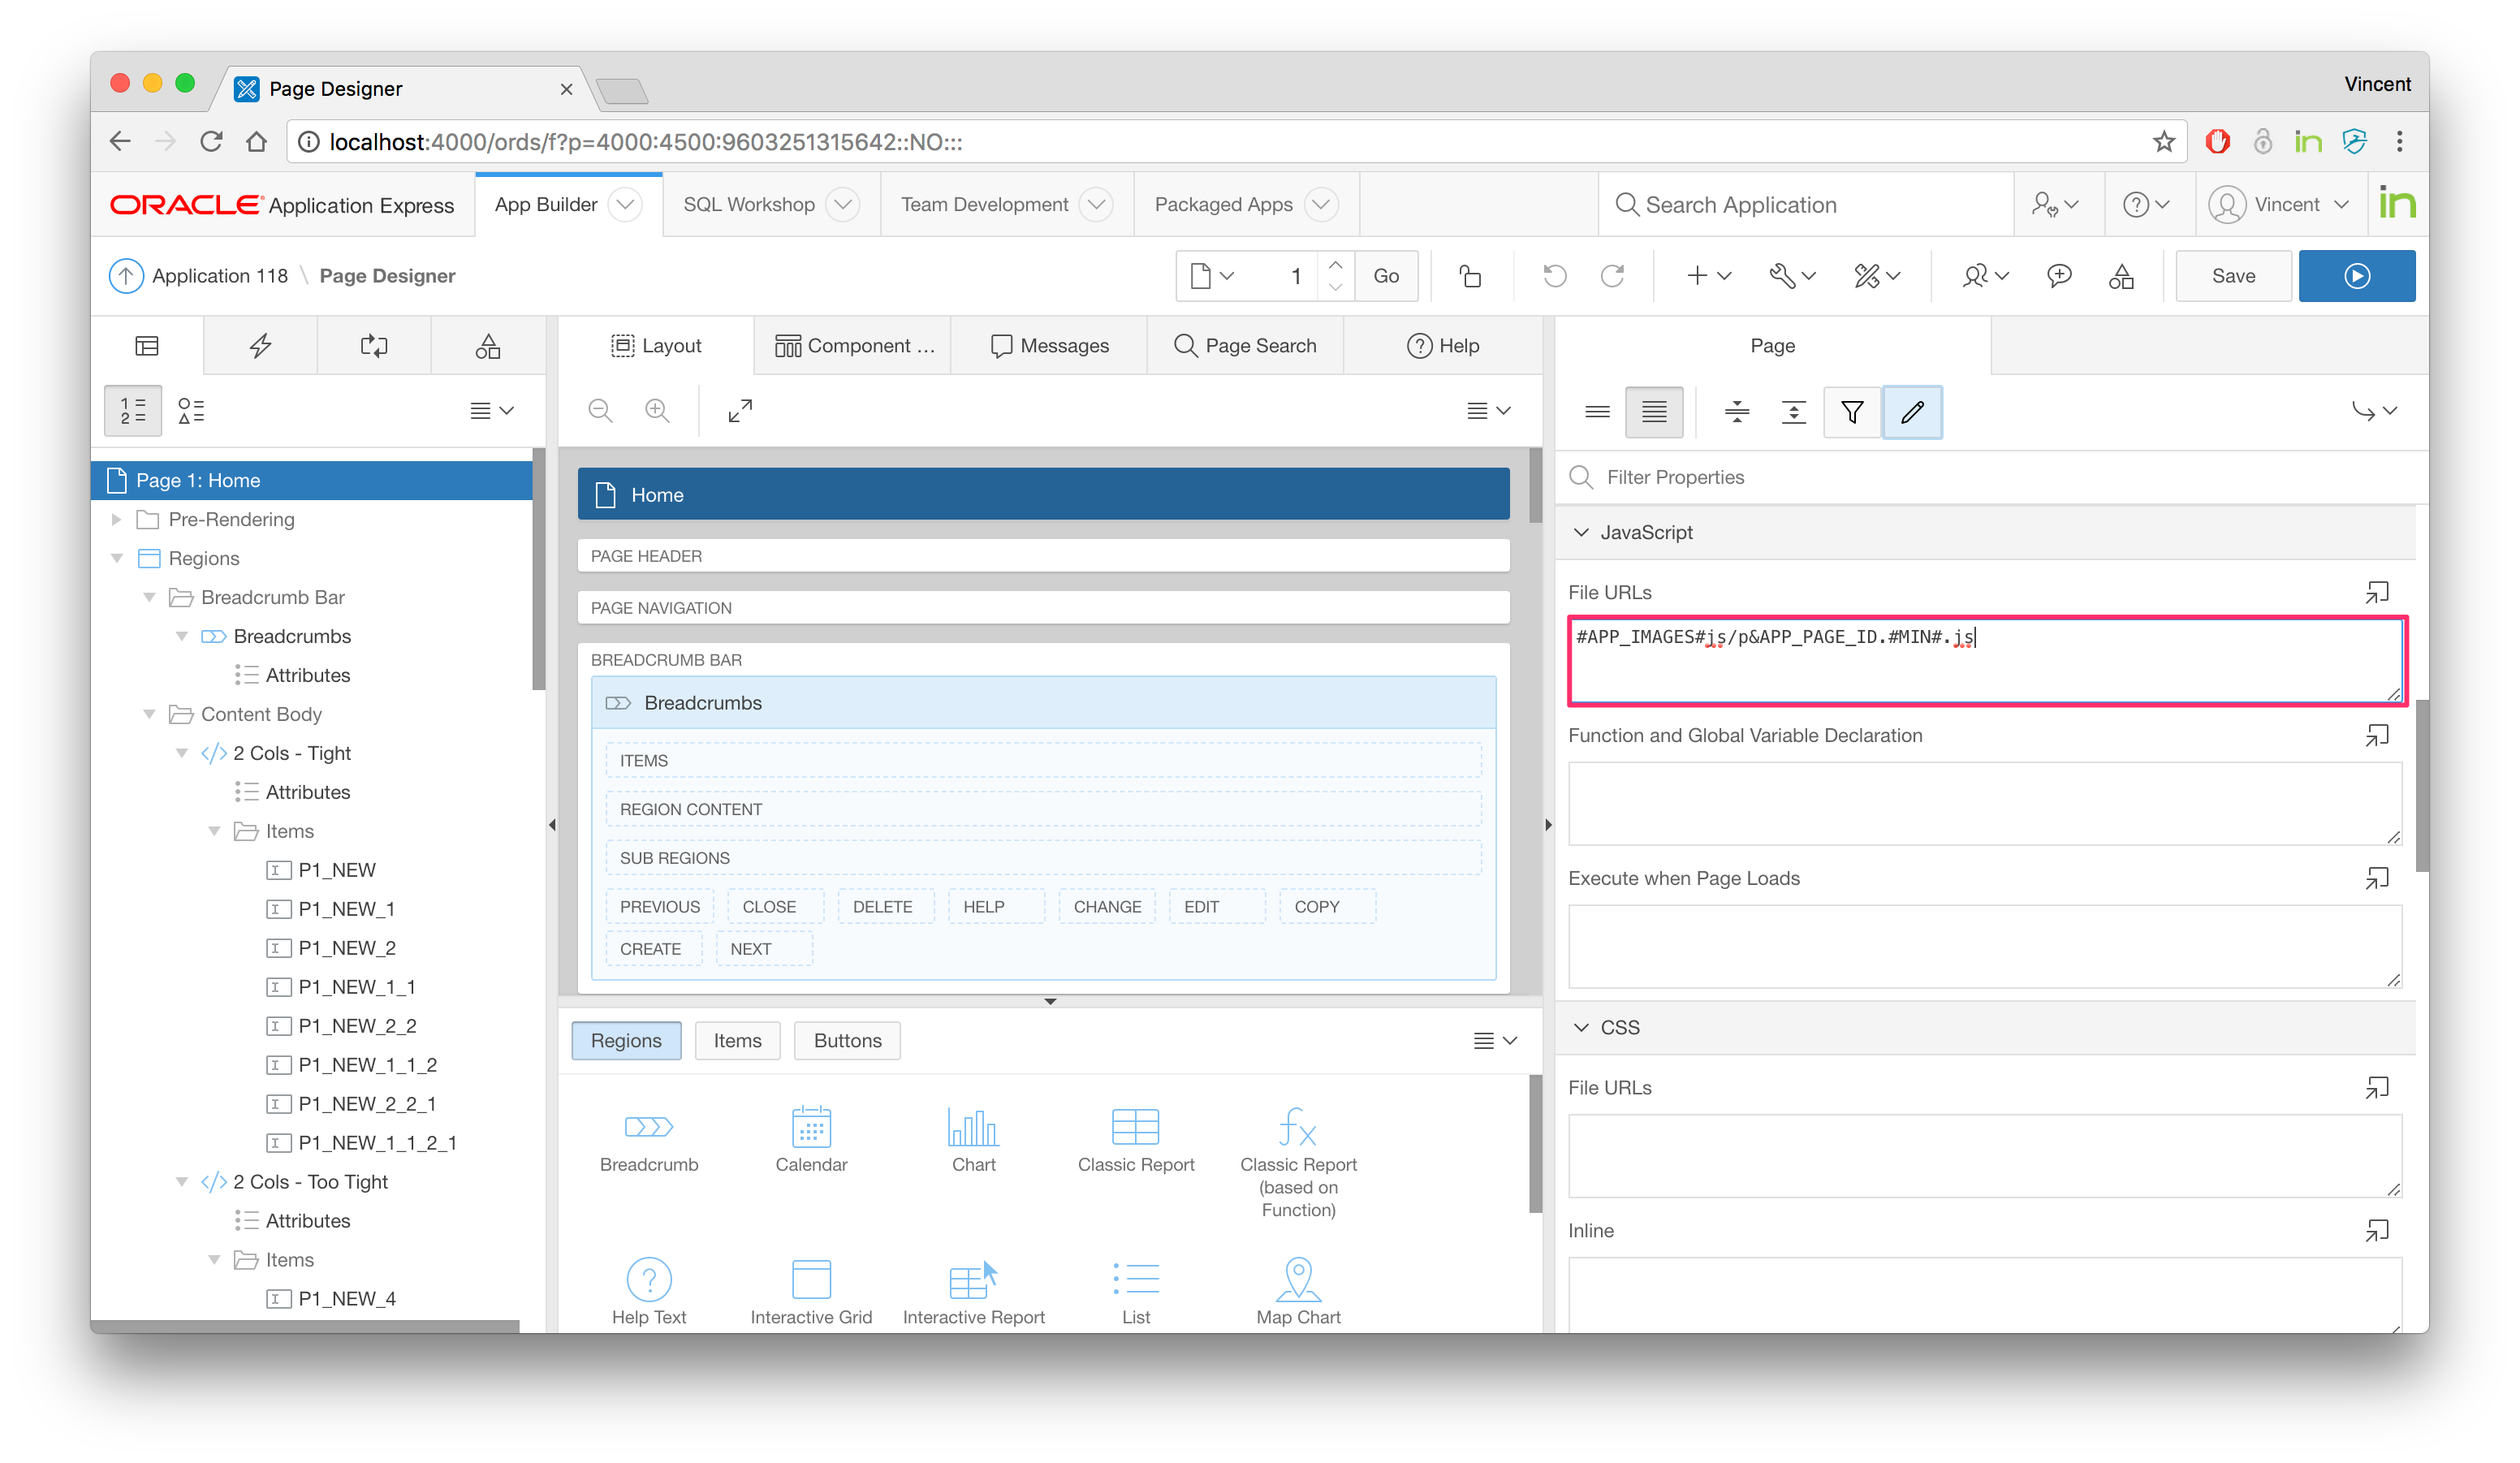Screen dimensions: 2520x1463
Task: Click the layout zoom in magnifier
Action: [657, 410]
